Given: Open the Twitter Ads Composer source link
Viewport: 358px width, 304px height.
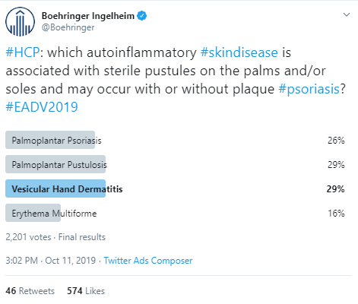Looking at the screenshot, I should coord(148,261).
